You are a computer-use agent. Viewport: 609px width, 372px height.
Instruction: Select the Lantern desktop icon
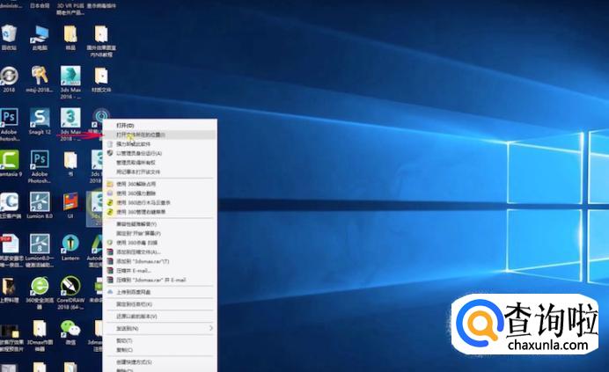[70, 247]
